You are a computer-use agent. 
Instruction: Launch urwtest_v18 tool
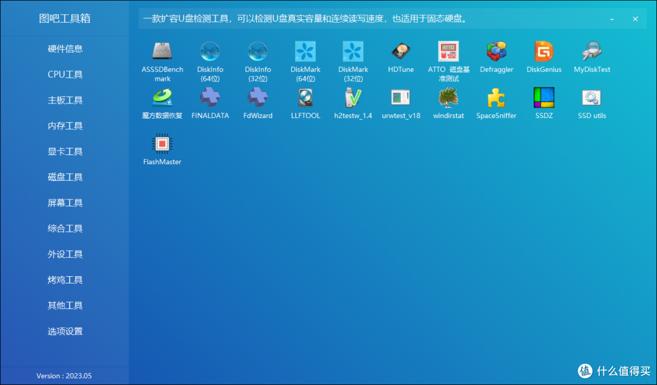coord(401,97)
